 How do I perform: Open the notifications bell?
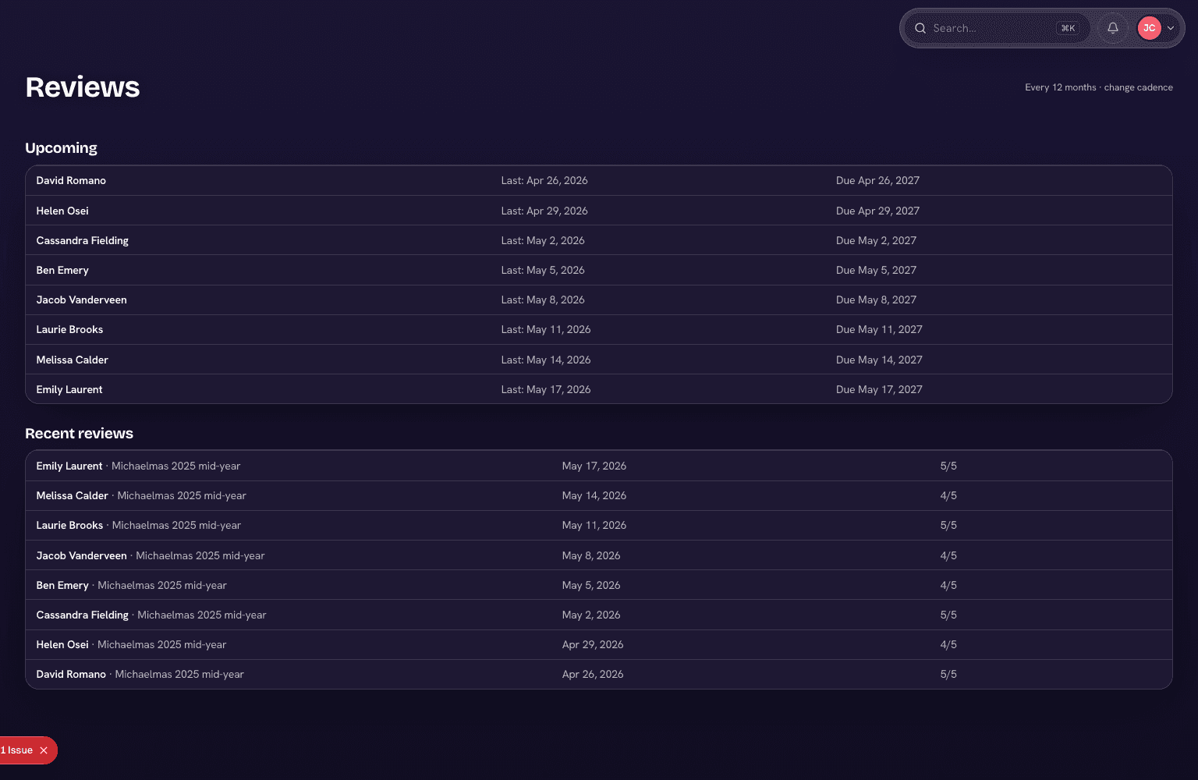click(1113, 28)
